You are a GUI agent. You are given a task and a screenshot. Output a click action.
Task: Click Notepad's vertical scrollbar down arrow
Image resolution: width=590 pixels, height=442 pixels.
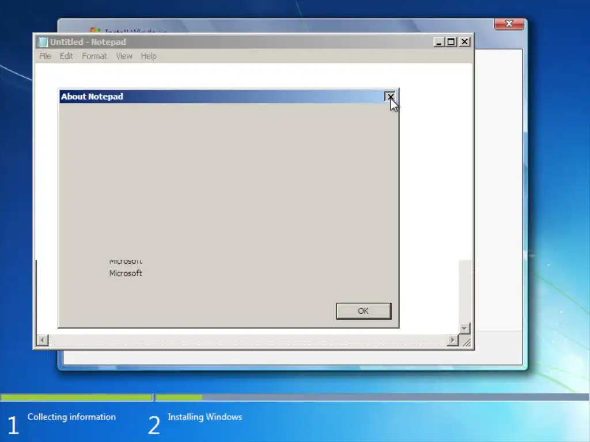point(465,328)
